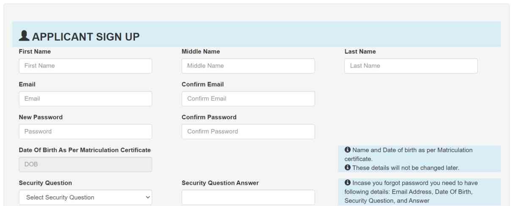
Task: Open the DOB date field
Action: [x=85, y=165]
